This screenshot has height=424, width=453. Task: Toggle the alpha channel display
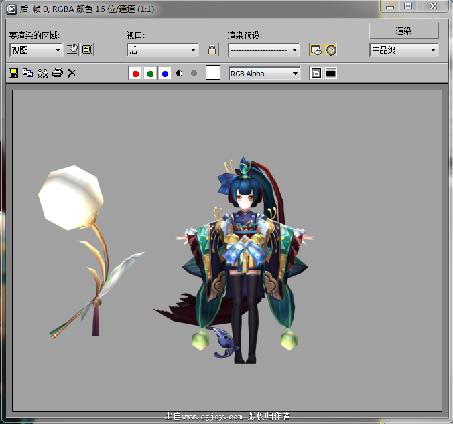(180, 73)
